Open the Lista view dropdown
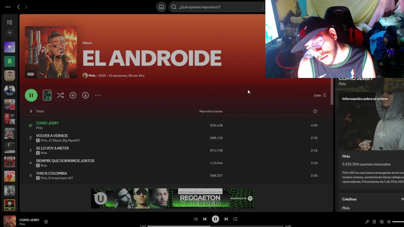This screenshot has height=227, width=404. (320, 95)
